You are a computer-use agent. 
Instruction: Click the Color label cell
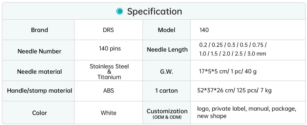[x=40, y=113]
